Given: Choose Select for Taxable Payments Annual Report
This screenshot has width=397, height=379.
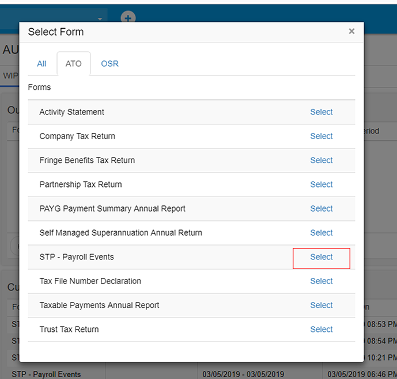Looking at the screenshot, I should (x=321, y=305).
